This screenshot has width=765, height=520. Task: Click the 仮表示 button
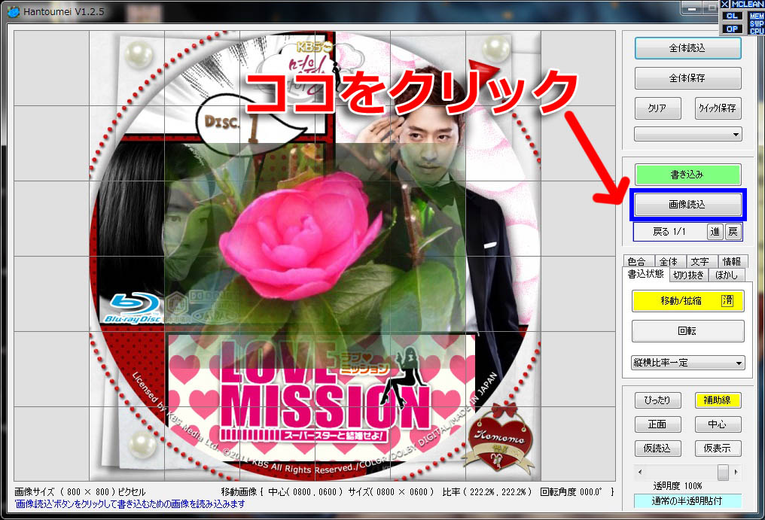[718, 449]
